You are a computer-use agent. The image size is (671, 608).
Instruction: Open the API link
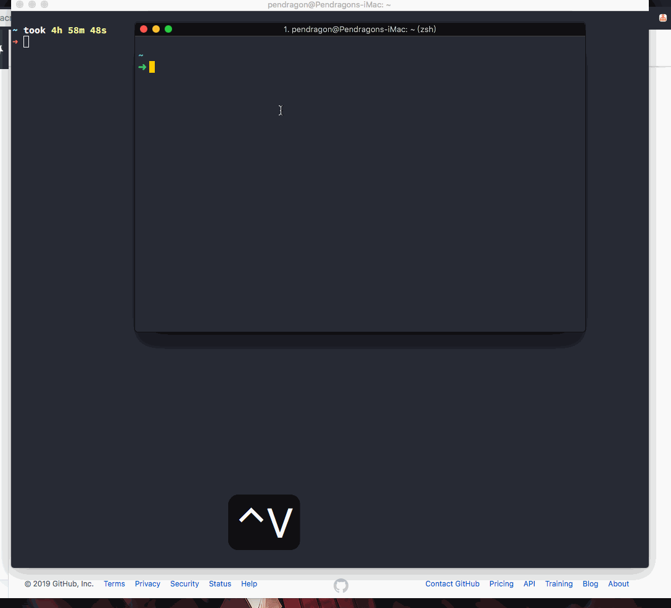point(529,584)
